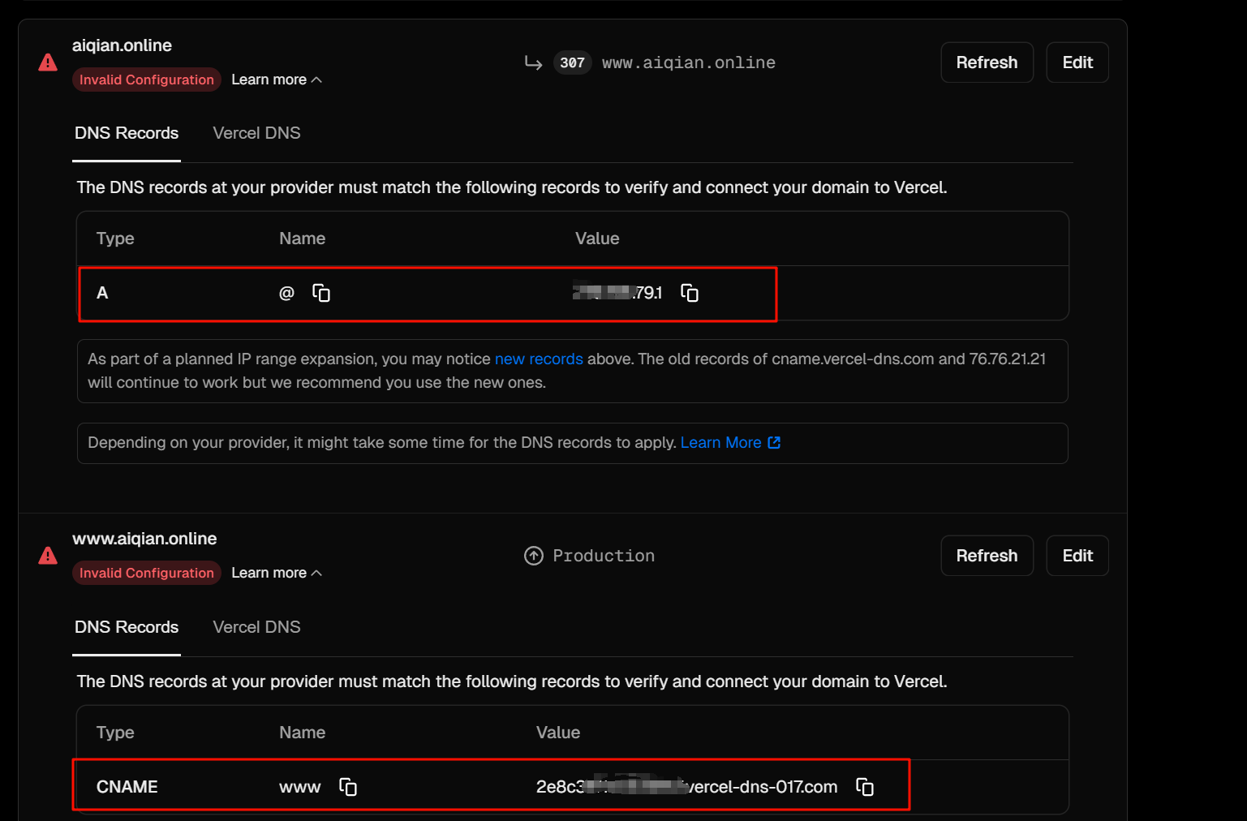Click the Production upload arrow icon
The image size is (1247, 821).
(533, 556)
